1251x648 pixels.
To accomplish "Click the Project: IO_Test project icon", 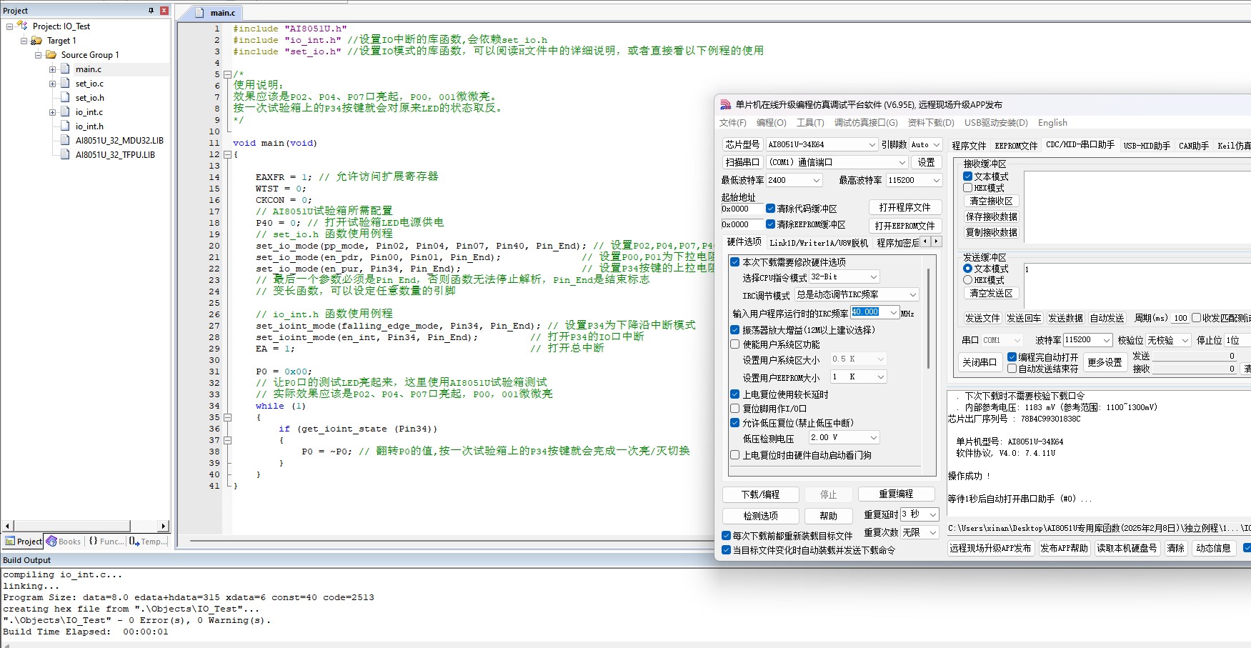I will coord(22,26).
